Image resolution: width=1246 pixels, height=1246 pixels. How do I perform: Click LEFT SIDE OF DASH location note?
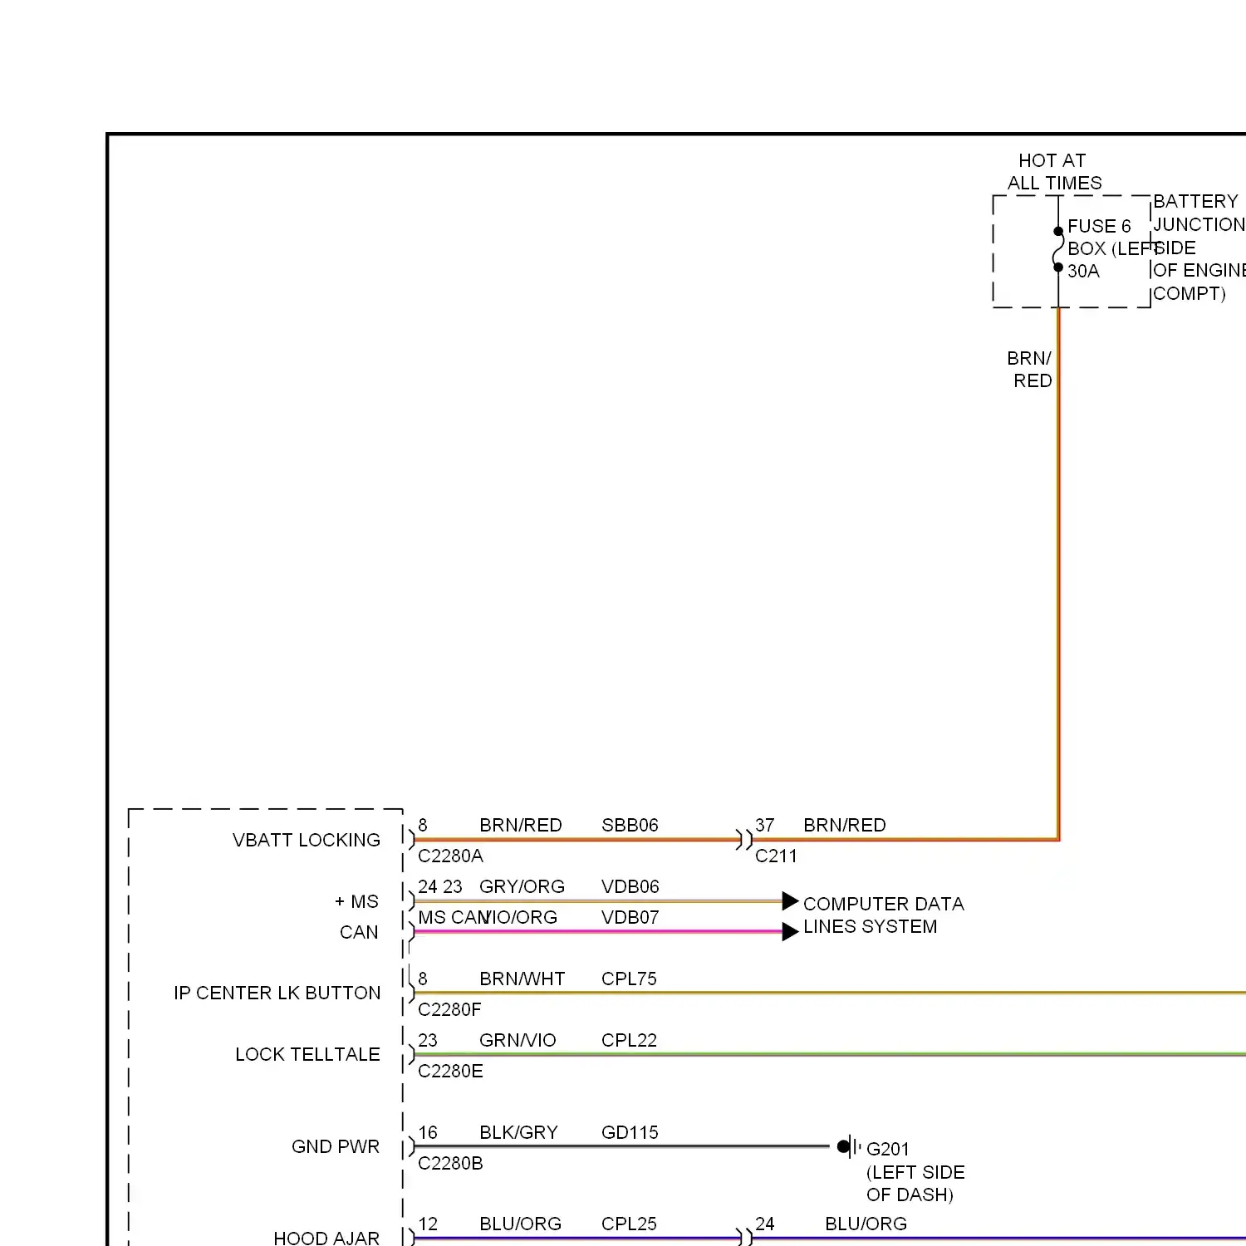tap(915, 1184)
